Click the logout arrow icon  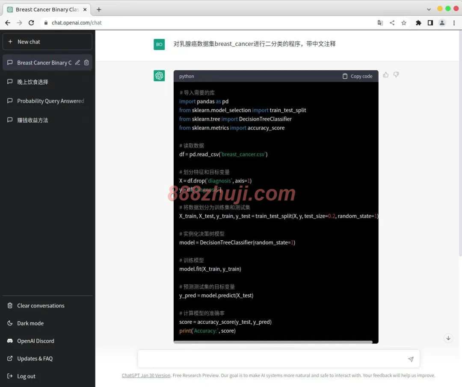point(10,376)
